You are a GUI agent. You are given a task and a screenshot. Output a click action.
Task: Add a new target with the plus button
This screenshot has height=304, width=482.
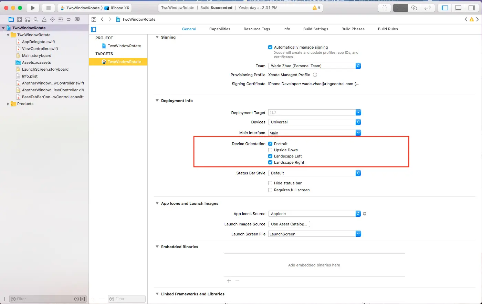(93, 299)
